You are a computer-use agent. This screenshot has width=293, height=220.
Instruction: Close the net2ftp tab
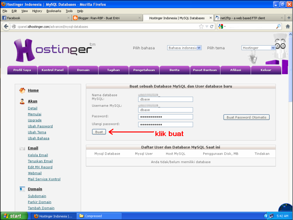282,18
